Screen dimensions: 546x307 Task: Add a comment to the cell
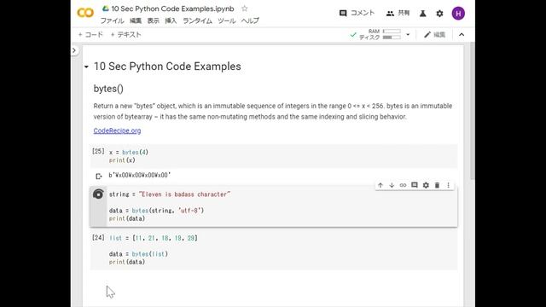pos(415,185)
